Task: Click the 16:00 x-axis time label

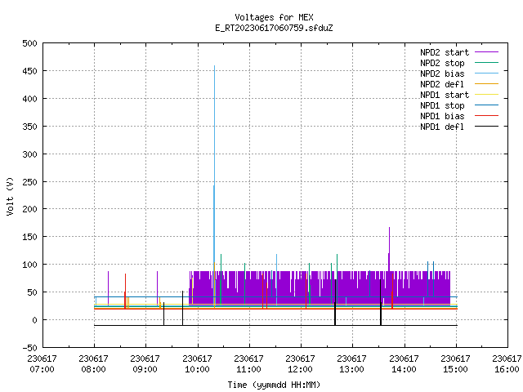Action: click(x=507, y=369)
